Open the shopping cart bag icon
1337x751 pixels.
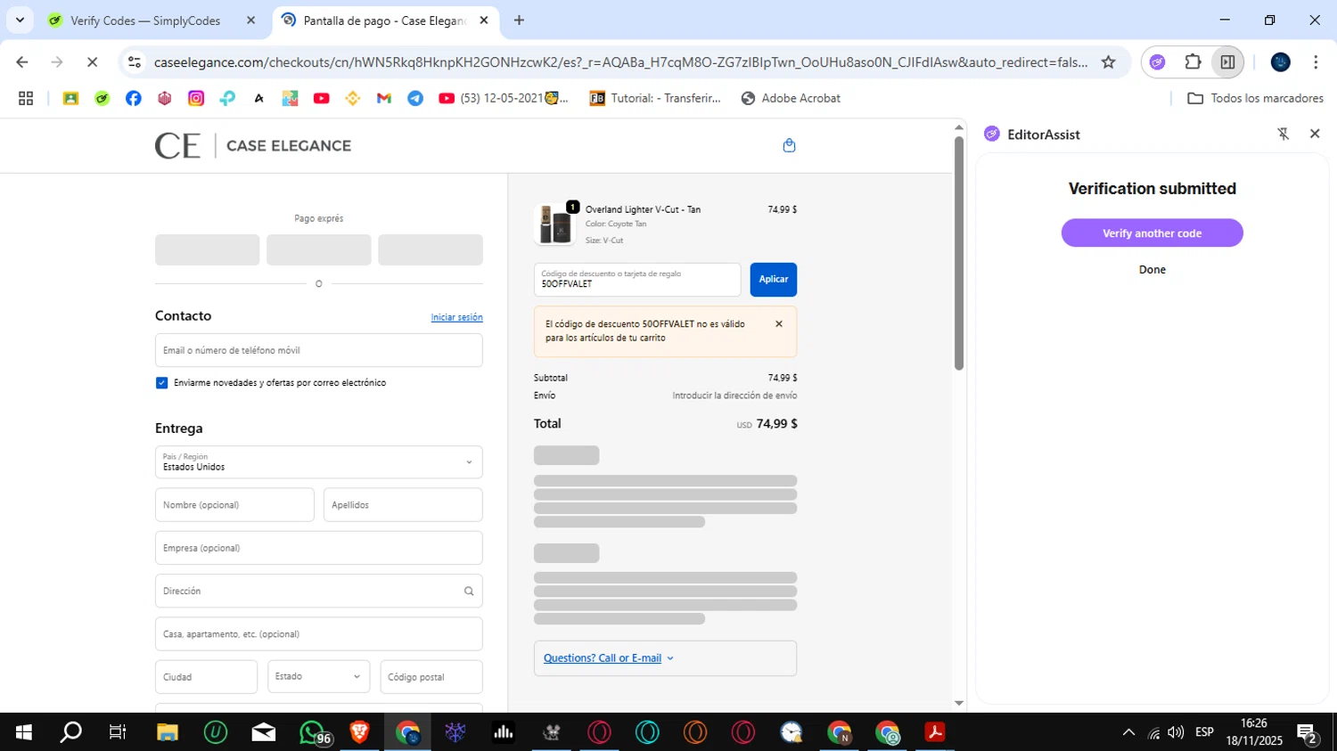[789, 145]
